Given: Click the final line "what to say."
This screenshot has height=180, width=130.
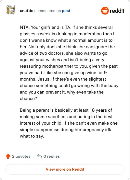Looking at the screenshot, I should (x=32, y=136).
